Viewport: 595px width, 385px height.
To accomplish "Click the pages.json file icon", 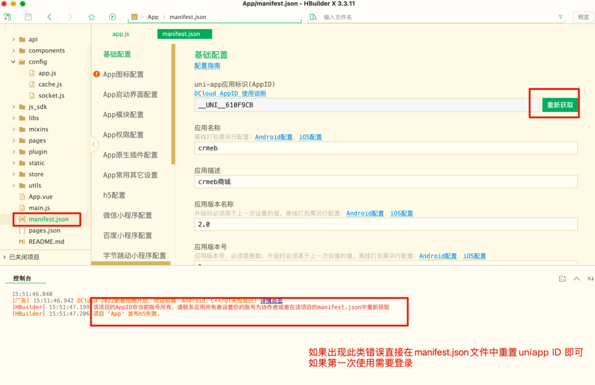I will point(22,230).
